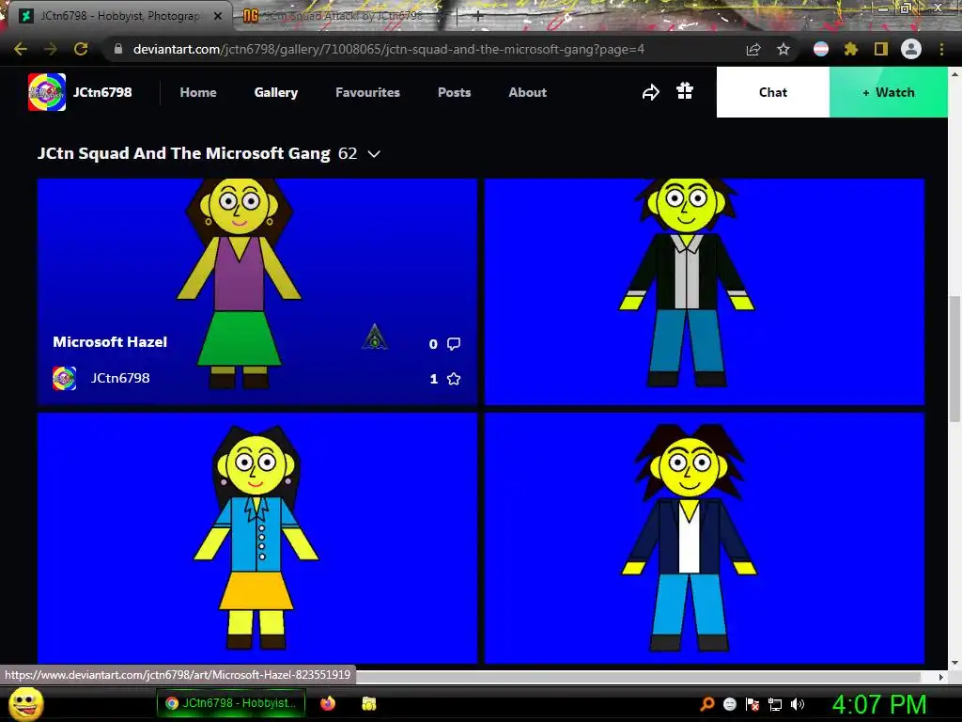Screen dimensions: 962x722
Task: Open a new browser tab
Action: [478, 16]
